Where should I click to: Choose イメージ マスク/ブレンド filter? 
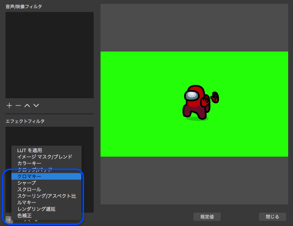pyautogui.click(x=46, y=157)
